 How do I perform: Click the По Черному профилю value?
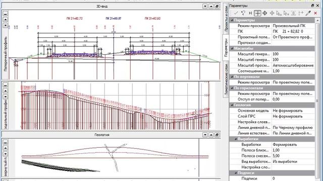(293, 128)
